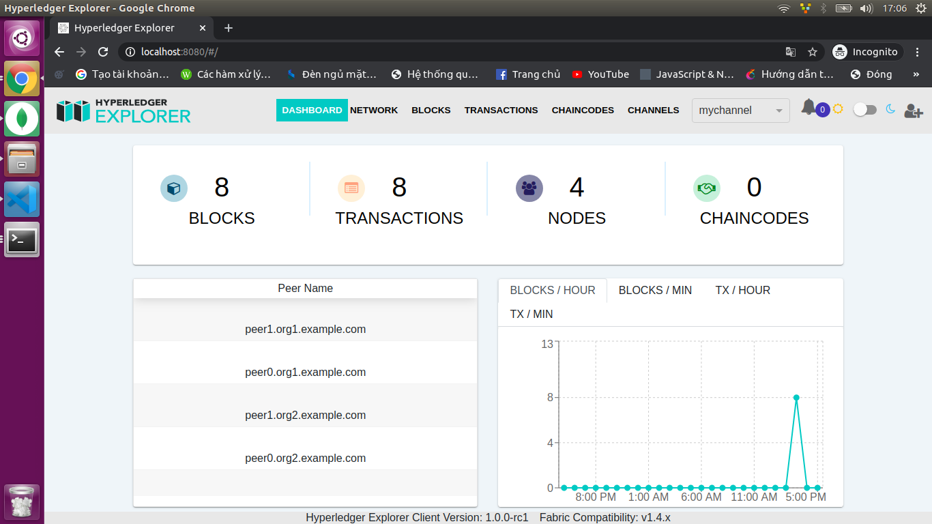Select the peer1.org1.example.com row
This screenshot has width=932, height=524.
click(306, 320)
